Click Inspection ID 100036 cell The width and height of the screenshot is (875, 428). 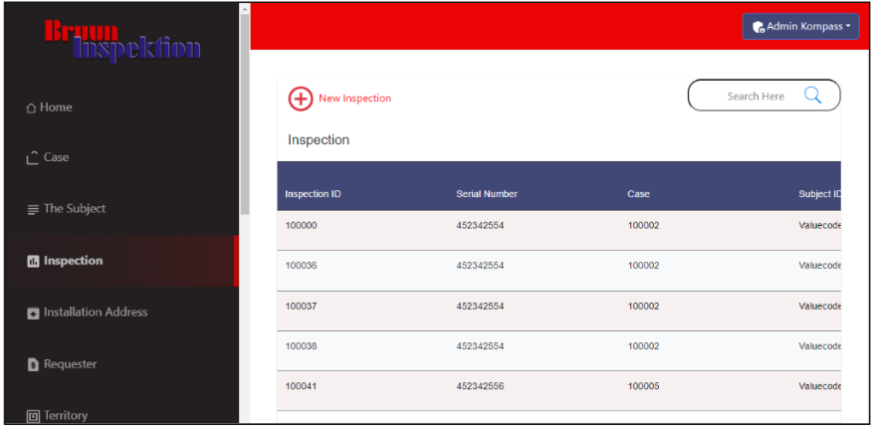pyautogui.click(x=301, y=266)
